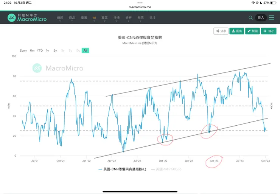Open the AI nav menu

point(94,18)
